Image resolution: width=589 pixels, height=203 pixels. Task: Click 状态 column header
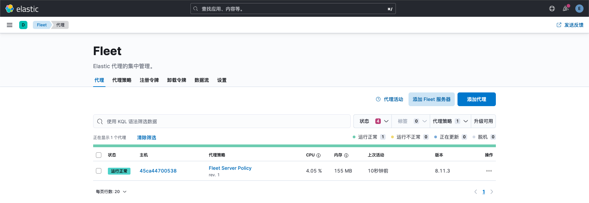pyautogui.click(x=112, y=155)
